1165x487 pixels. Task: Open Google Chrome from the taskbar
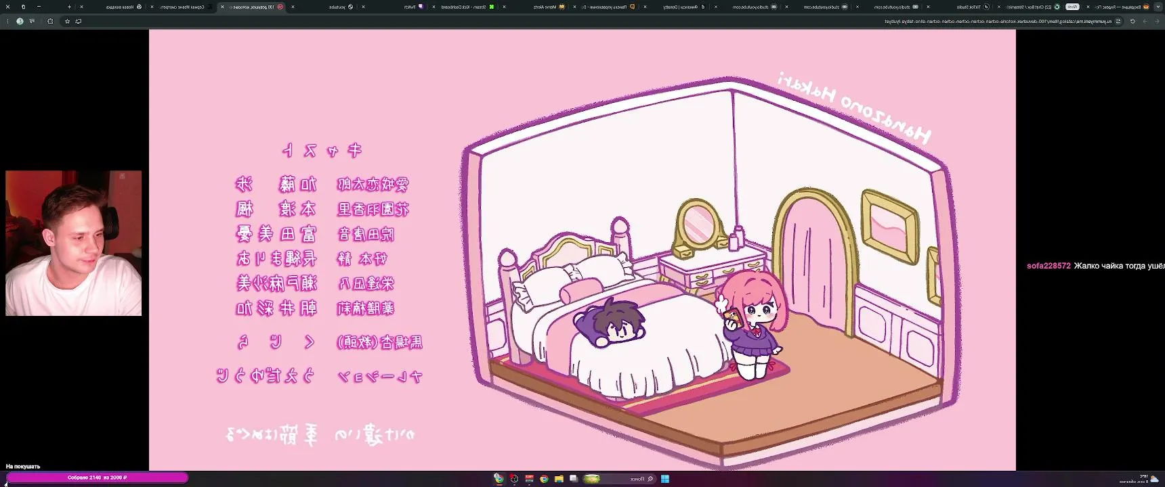point(544,479)
